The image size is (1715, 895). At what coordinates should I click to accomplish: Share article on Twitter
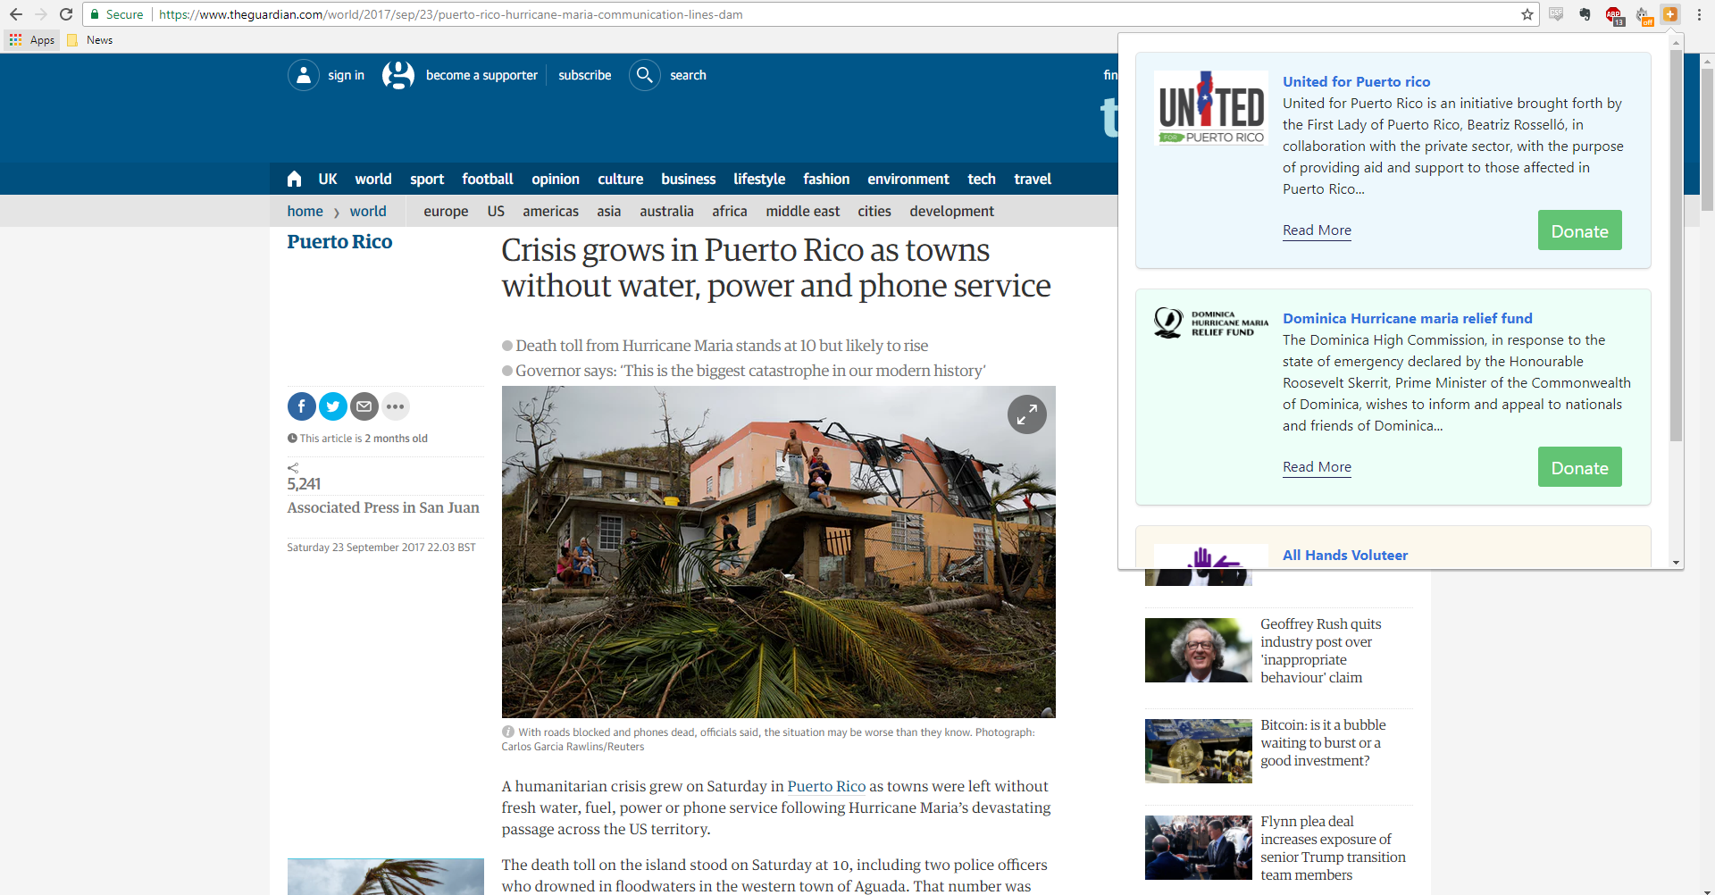333,406
